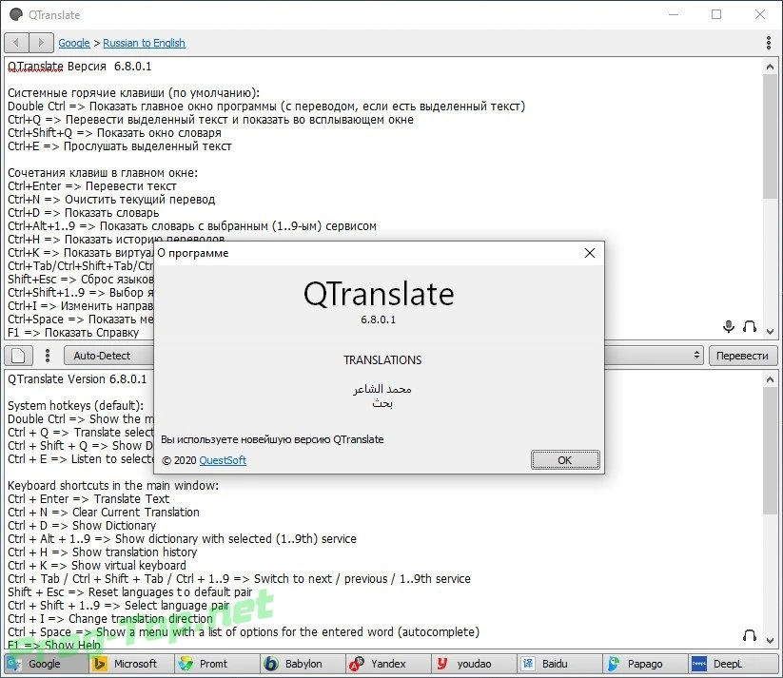Switch to the Microsoft translation service
The width and height of the screenshot is (783, 678).
tap(132, 664)
